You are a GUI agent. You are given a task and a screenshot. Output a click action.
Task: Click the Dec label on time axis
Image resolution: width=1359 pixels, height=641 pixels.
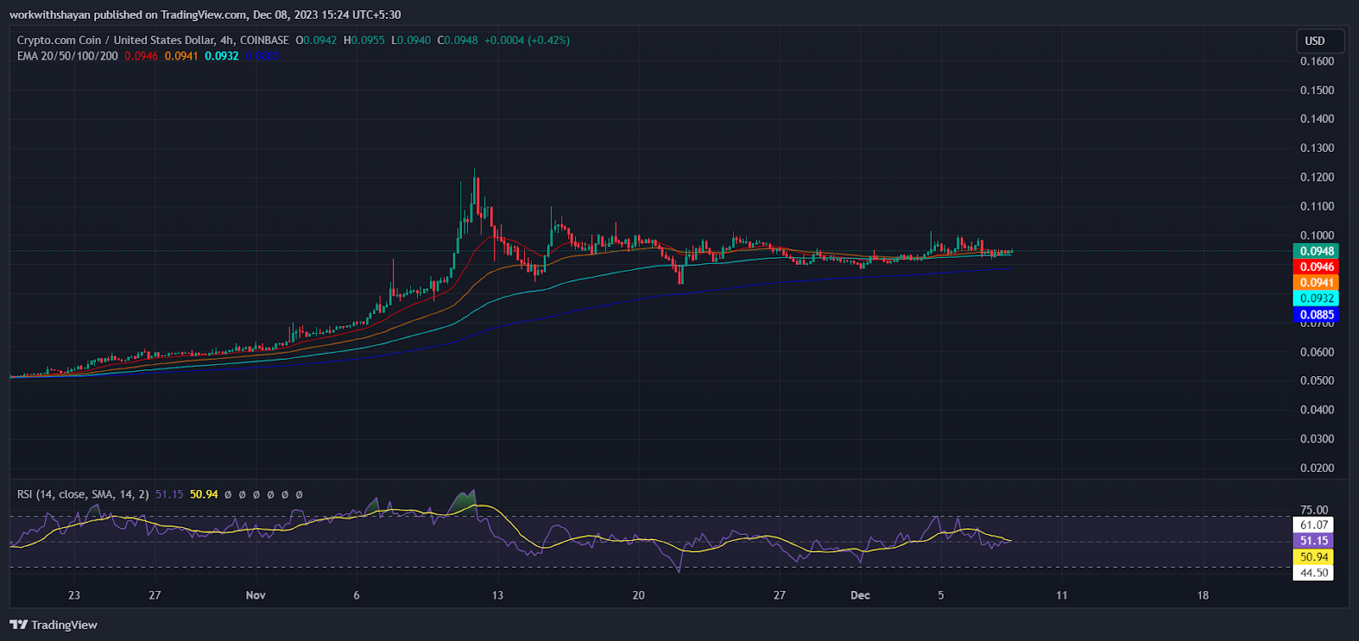(860, 595)
